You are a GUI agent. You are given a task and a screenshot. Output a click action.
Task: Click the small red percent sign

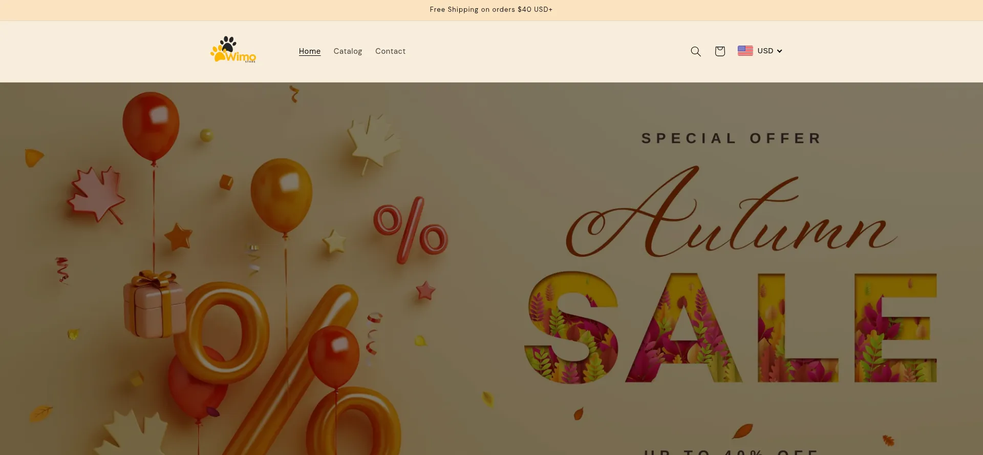(411, 230)
